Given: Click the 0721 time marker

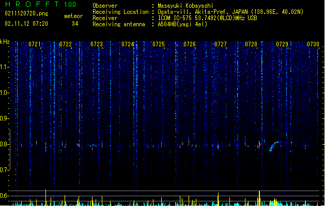Looking at the screenshot, I should point(35,44).
